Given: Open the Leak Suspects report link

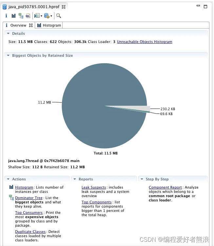Looking at the screenshot, I should (94, 187).
